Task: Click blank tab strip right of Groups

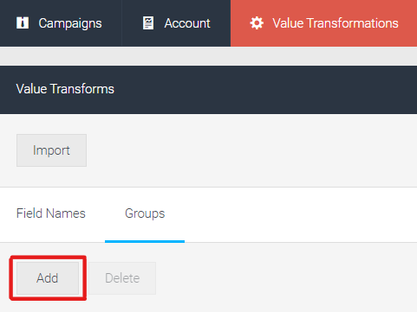Action: click(x=301, y=214)
